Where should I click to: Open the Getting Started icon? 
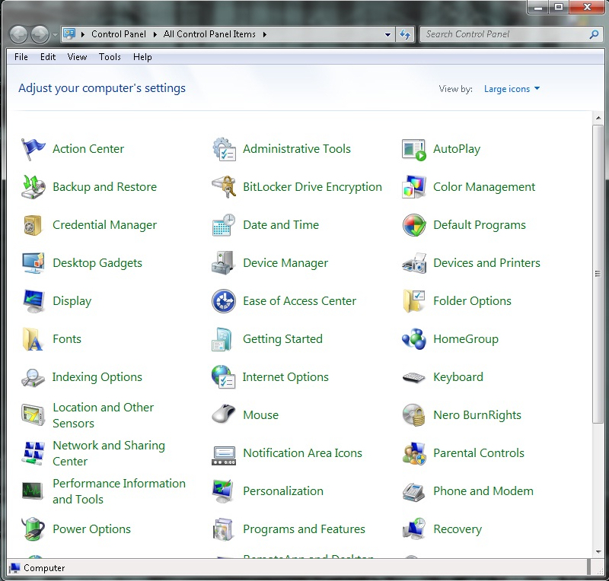(x=222, y=339)
